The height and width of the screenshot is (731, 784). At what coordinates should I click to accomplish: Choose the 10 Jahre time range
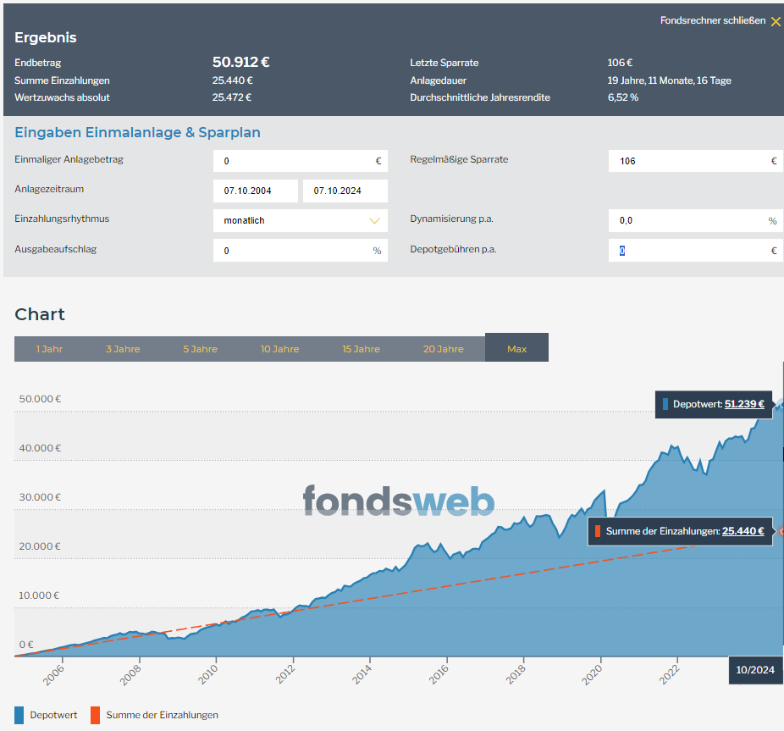pos(279,349)
